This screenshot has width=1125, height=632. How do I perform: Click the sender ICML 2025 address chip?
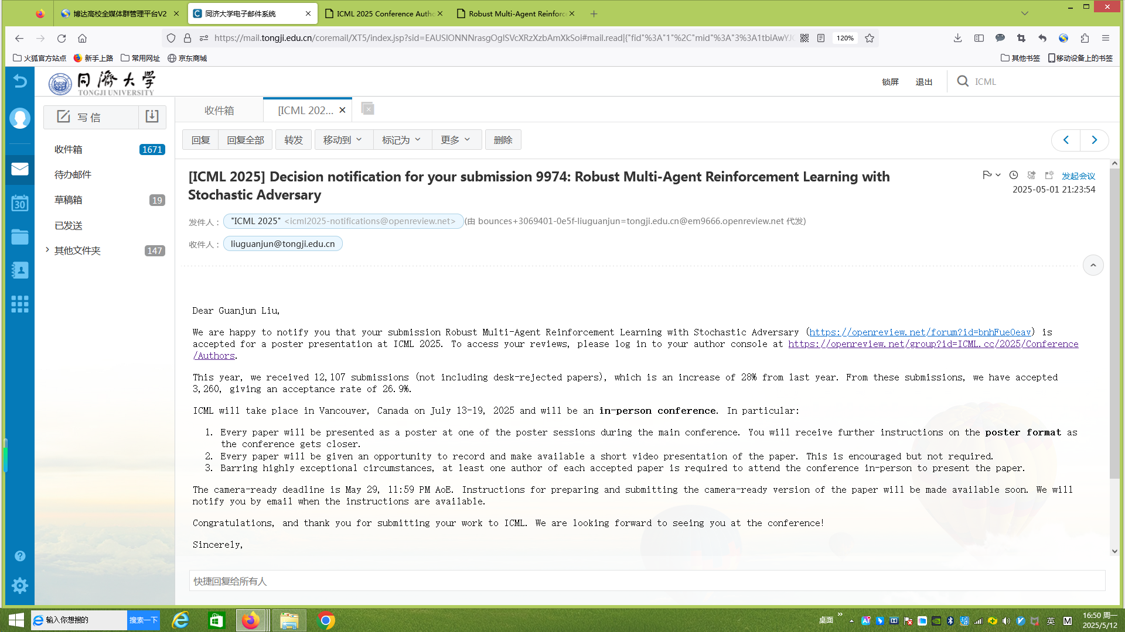click(343, 221)
